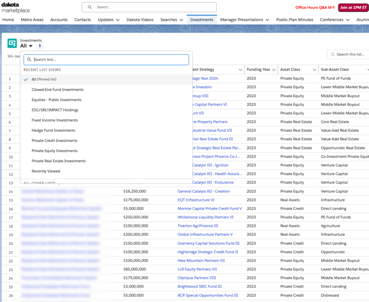
Task: Open the Metro Areas tab
Action: pos(32,20)
